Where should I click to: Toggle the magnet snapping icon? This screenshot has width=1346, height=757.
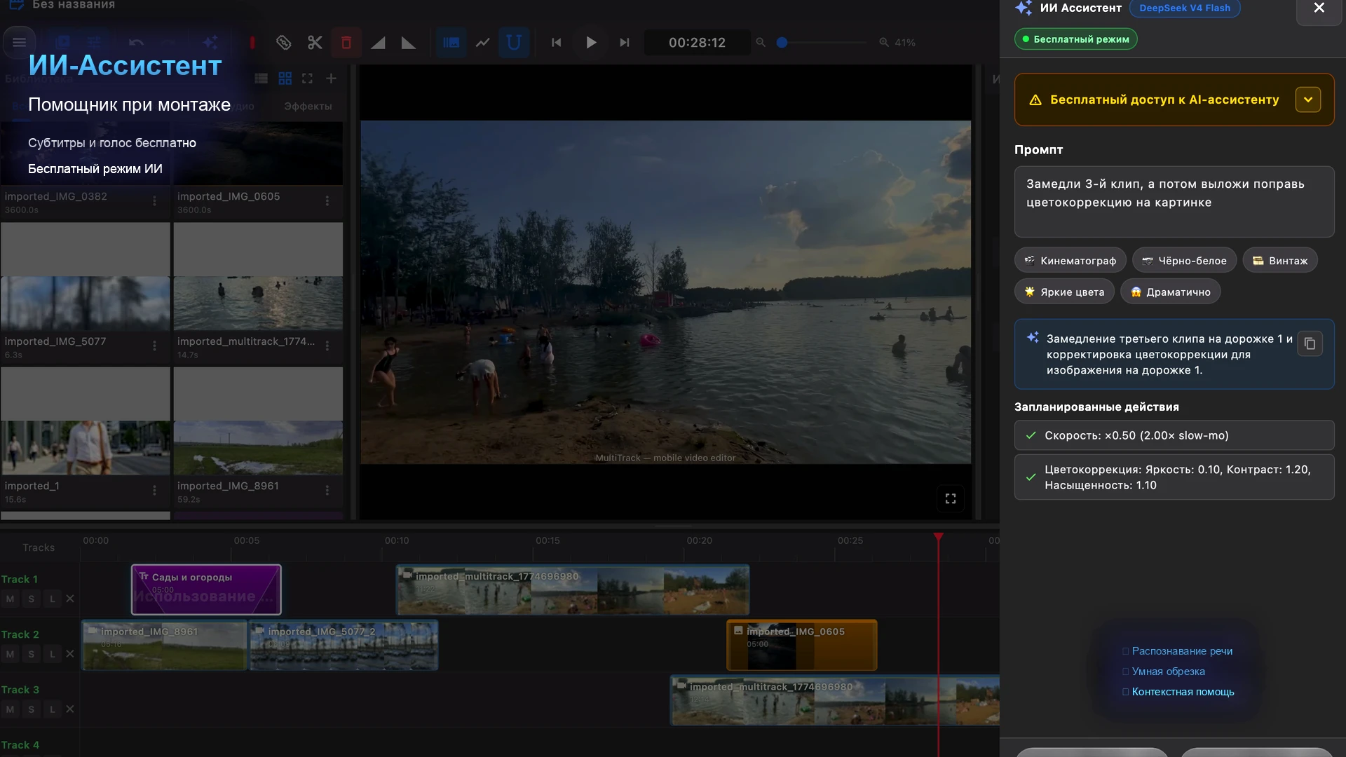(x=514, y=43)
